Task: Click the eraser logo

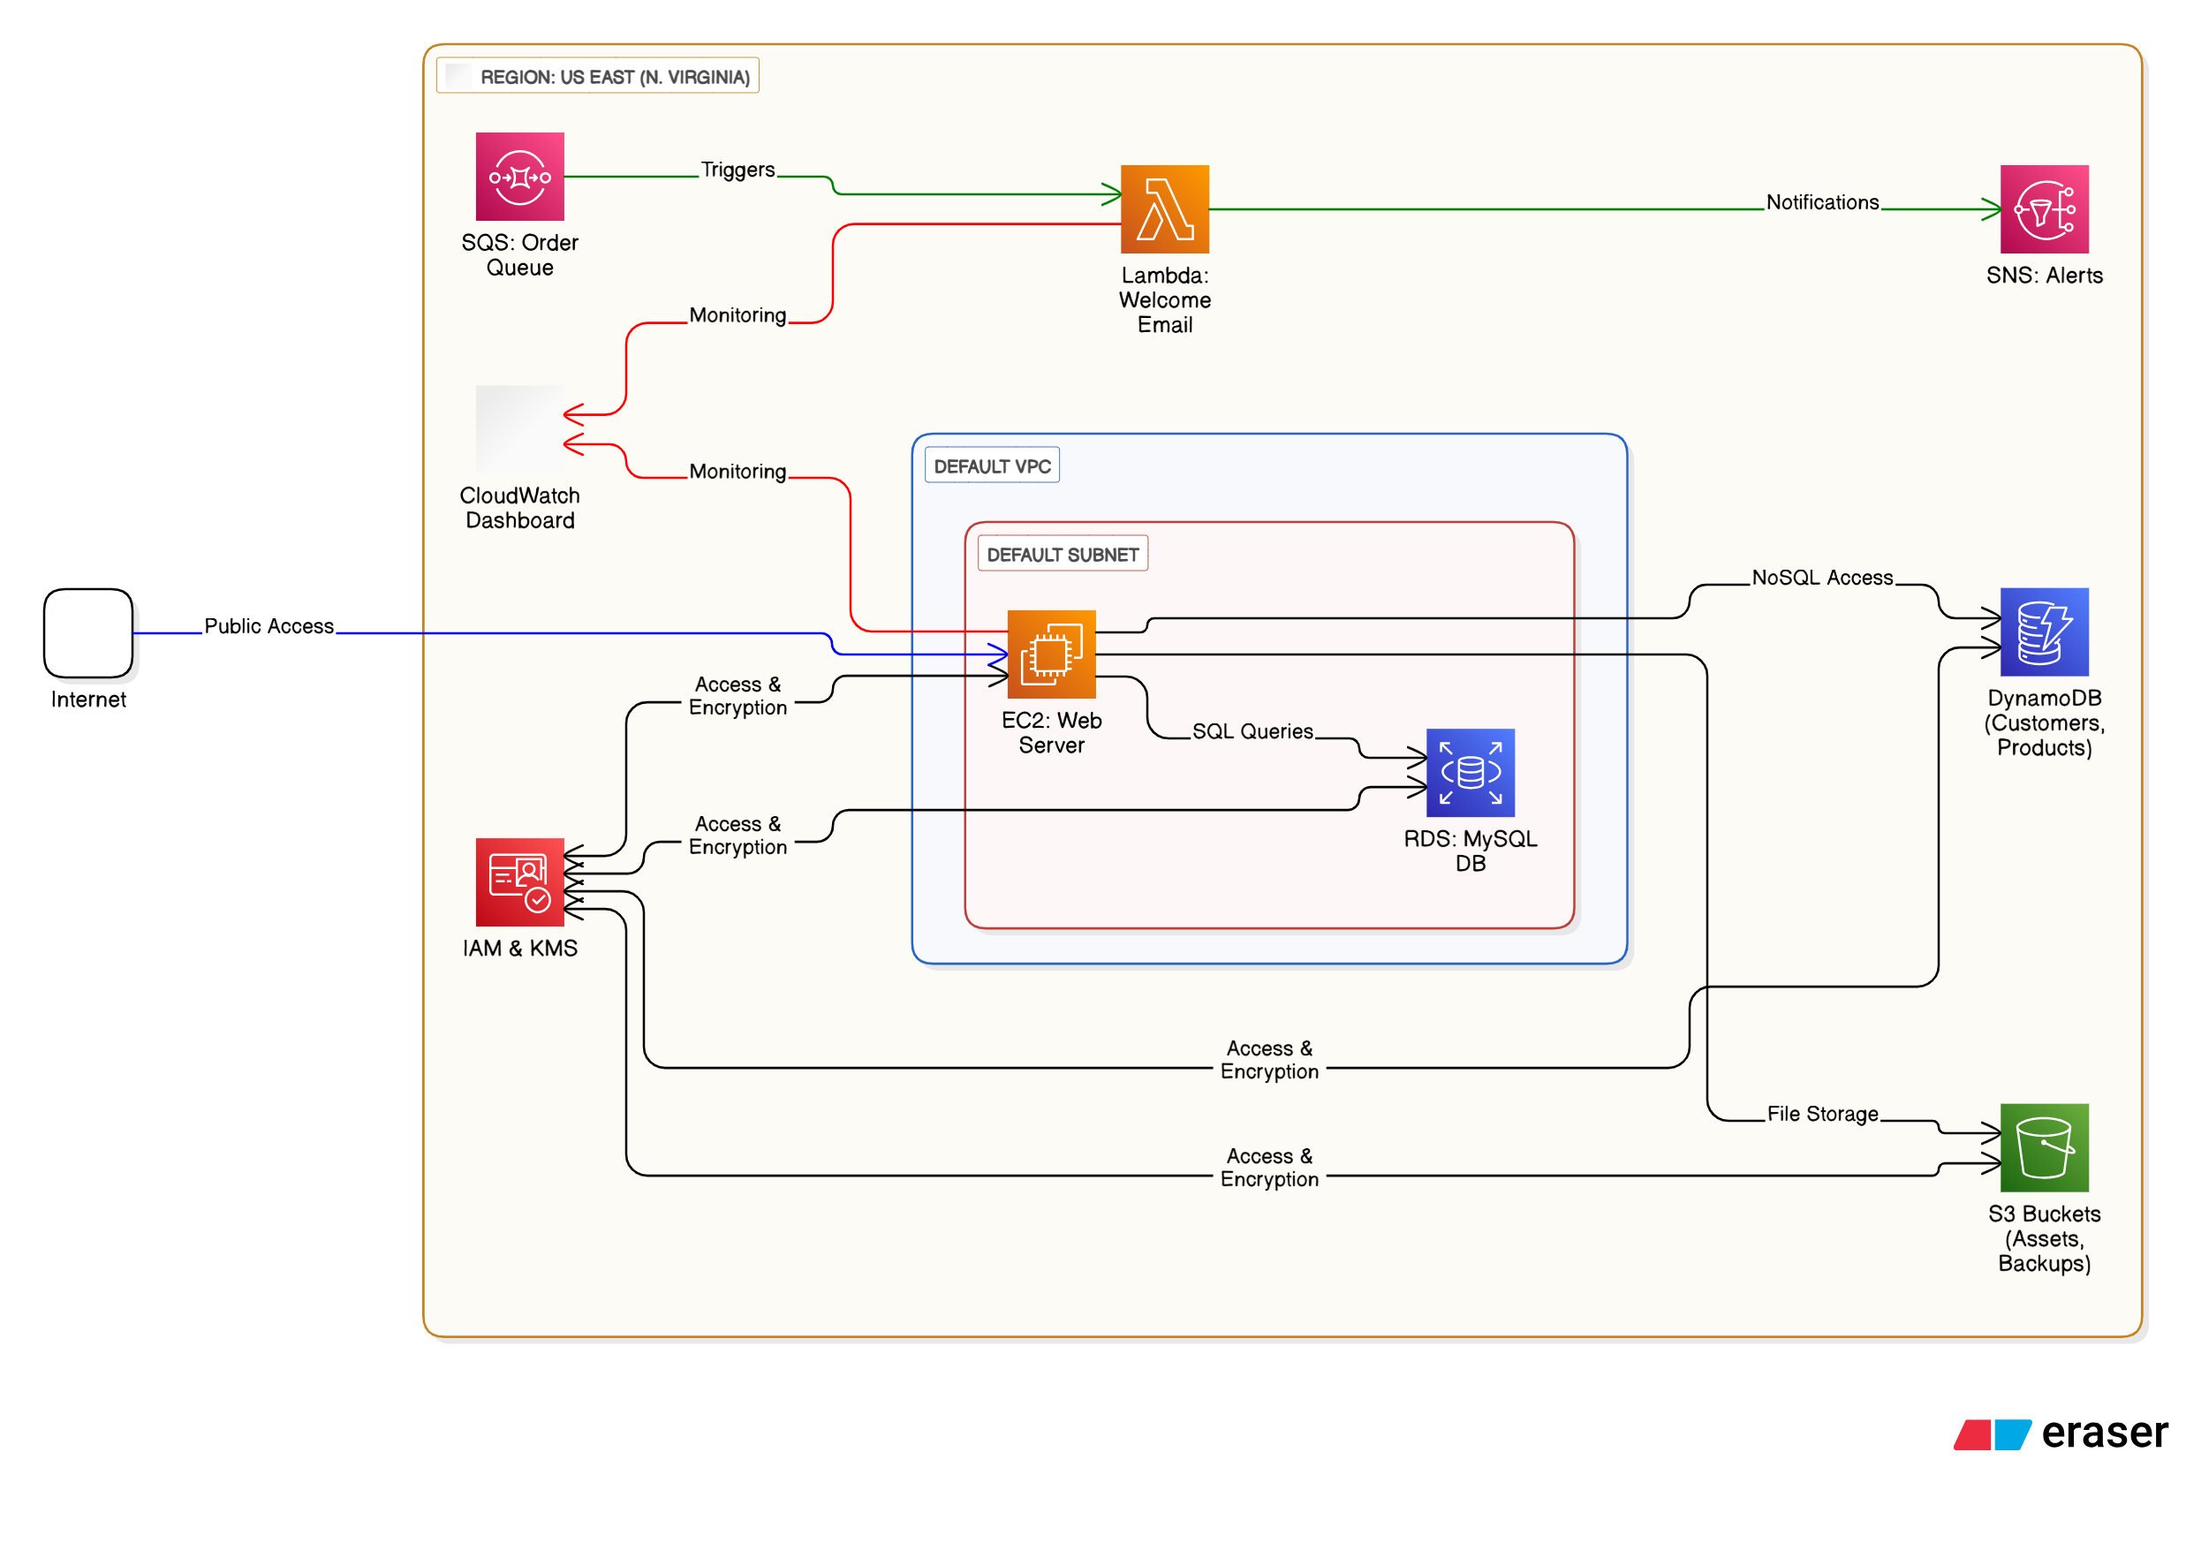Action: click(x=2061, y=1433)
